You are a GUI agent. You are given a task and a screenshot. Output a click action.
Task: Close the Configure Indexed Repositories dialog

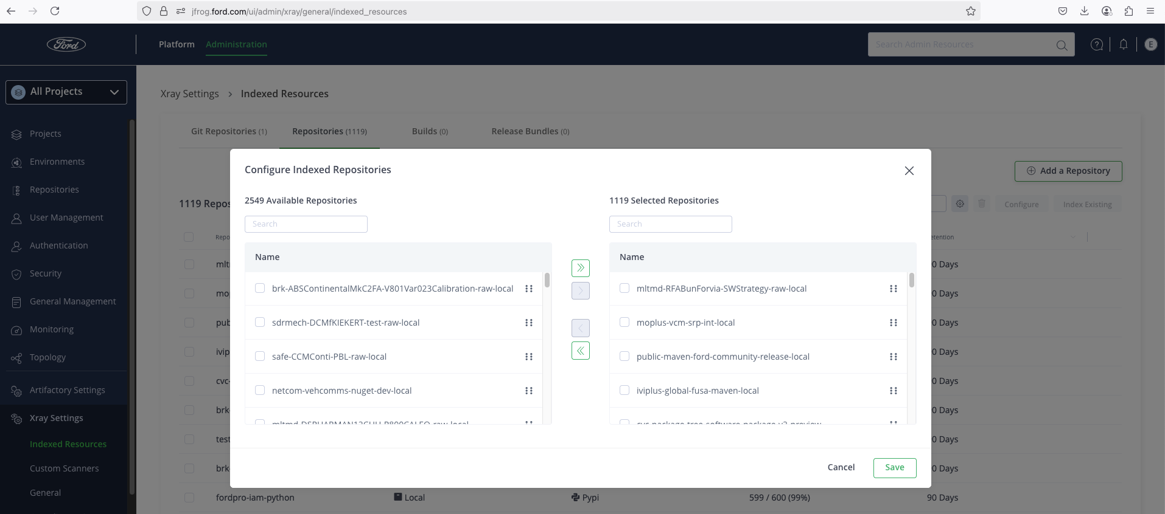(909, 171)
